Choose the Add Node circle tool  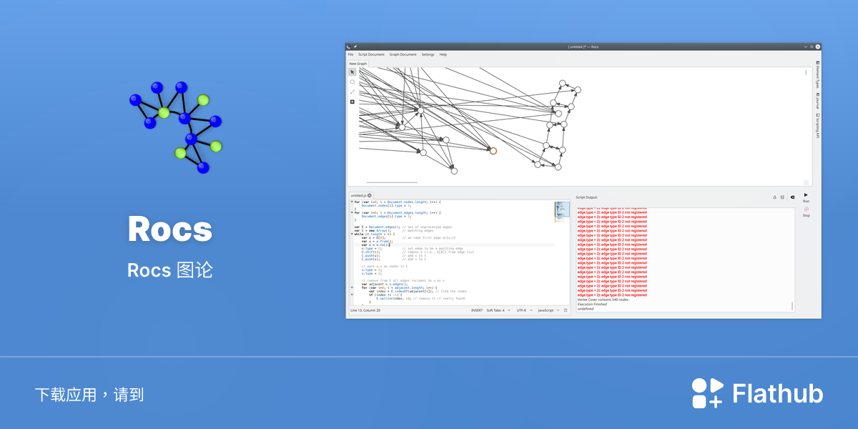click(352, 82)
